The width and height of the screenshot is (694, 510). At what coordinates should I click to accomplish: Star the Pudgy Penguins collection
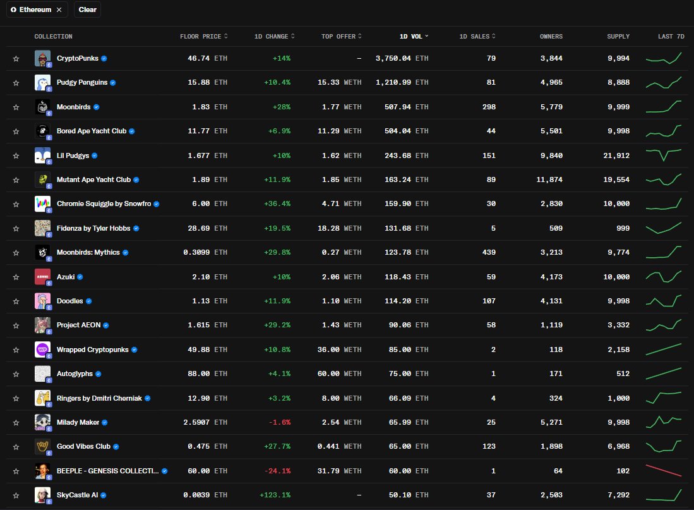(x=16, y=83)
